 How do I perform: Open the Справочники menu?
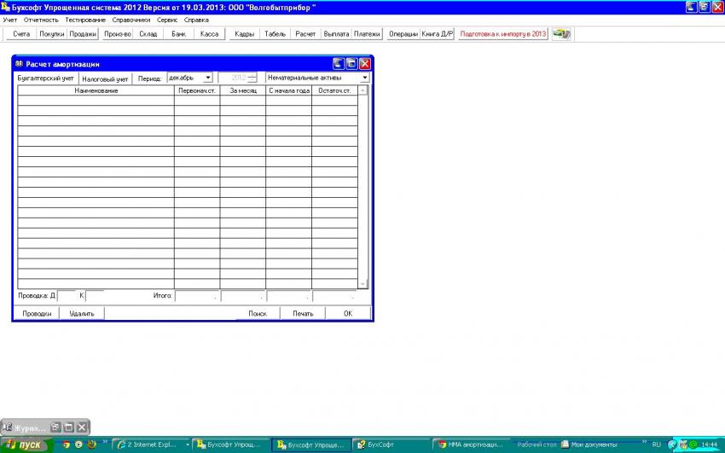131,20
